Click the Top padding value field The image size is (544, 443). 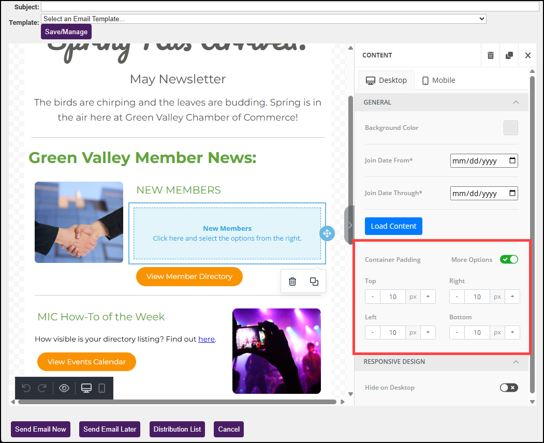[x=393, y=297]
